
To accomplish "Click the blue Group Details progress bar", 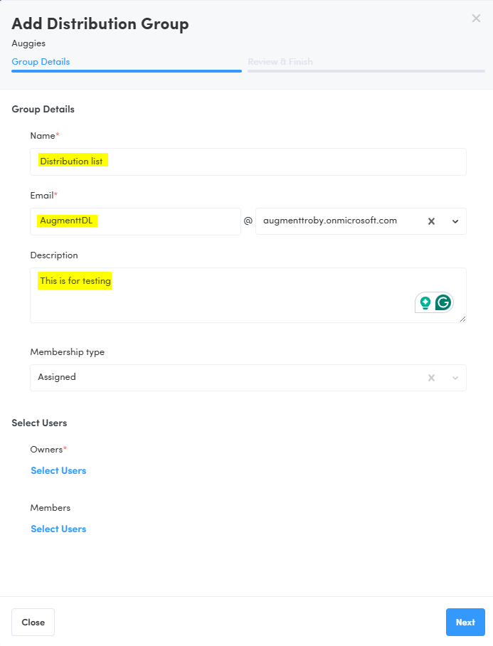I will [x=127, y=71].
